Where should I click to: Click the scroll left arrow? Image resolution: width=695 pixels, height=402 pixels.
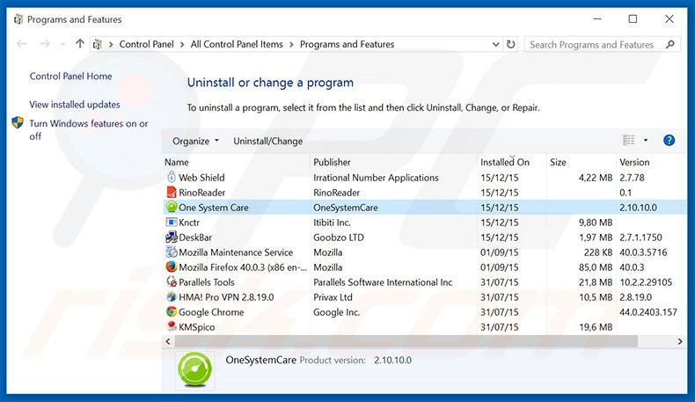(x=167, y=341)
